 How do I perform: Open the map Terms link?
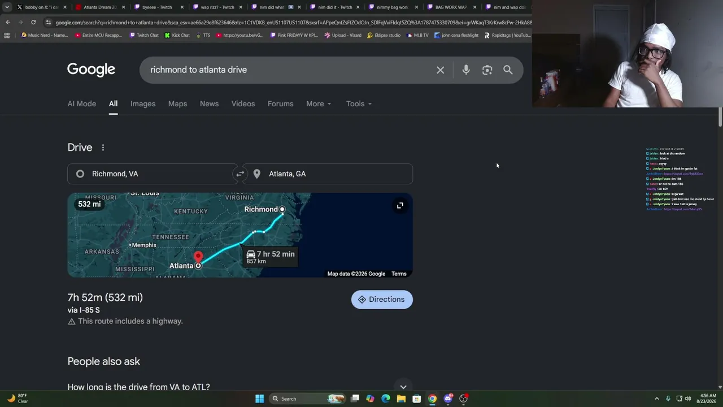tap(399, 274)
